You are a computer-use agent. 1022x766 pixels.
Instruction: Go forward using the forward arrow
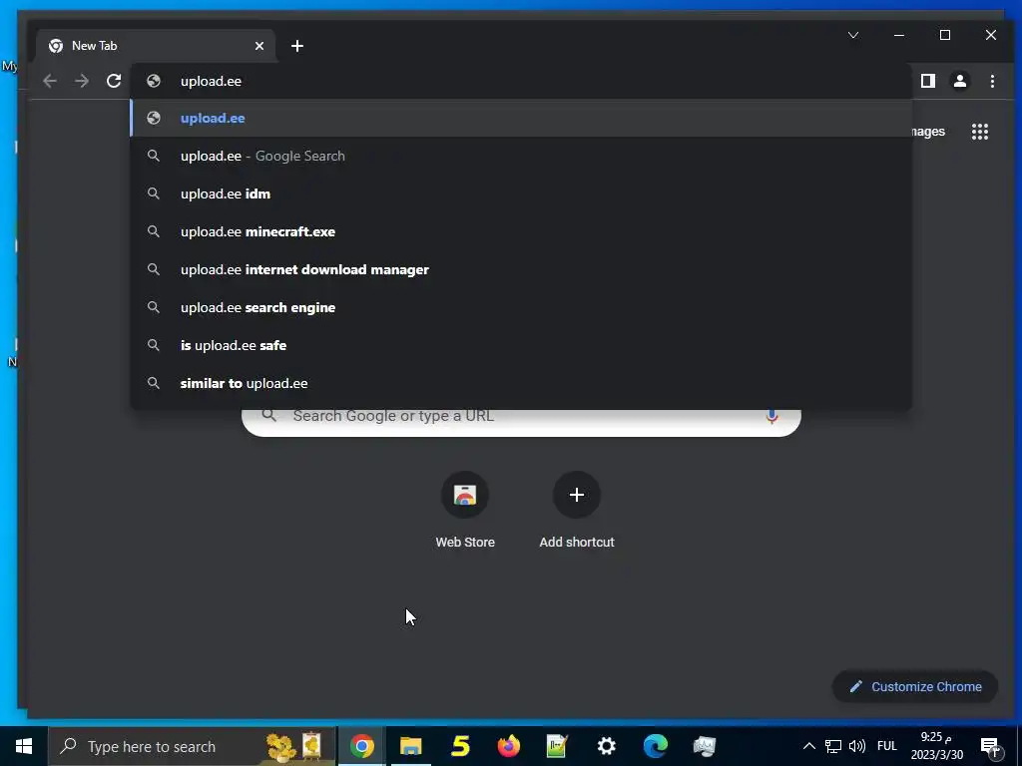tap(82, 81)
